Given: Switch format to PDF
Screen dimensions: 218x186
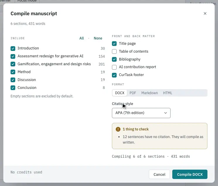Looking at the screenshot, I should point(133,93).
